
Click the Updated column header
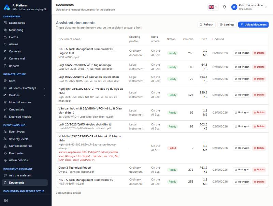coord(218,39)
